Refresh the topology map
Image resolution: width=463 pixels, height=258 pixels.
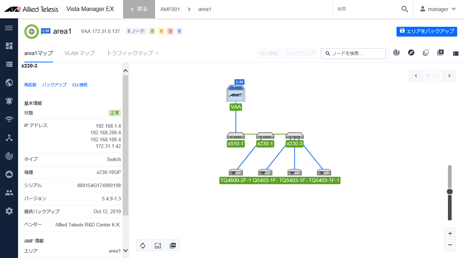tap(143, 246)
